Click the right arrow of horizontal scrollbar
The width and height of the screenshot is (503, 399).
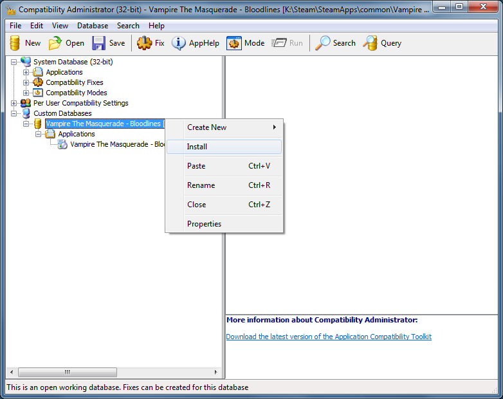(215, 372)
